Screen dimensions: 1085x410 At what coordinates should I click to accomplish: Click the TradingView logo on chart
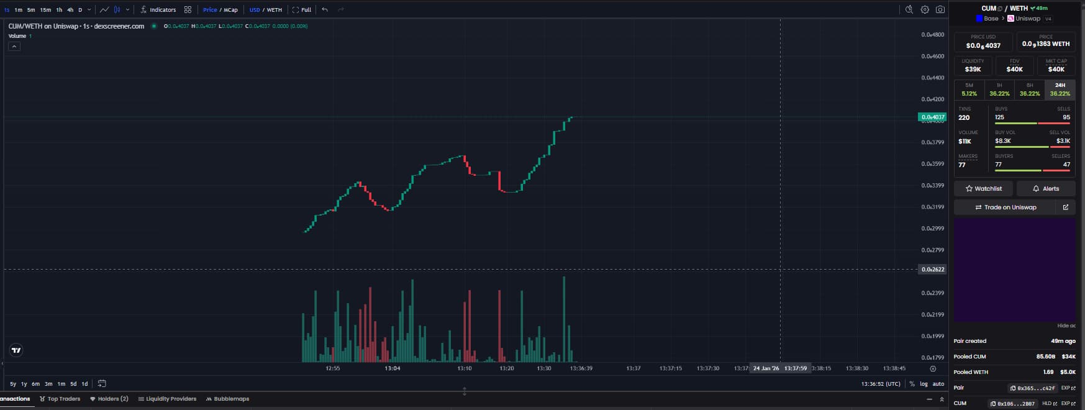coord(17,350)
